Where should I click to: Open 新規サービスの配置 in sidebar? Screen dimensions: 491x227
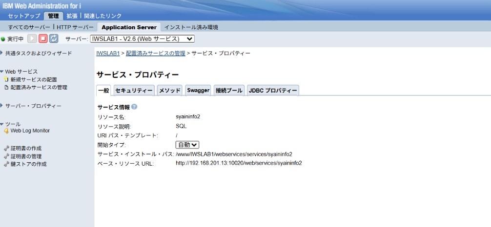pos(34,80)
